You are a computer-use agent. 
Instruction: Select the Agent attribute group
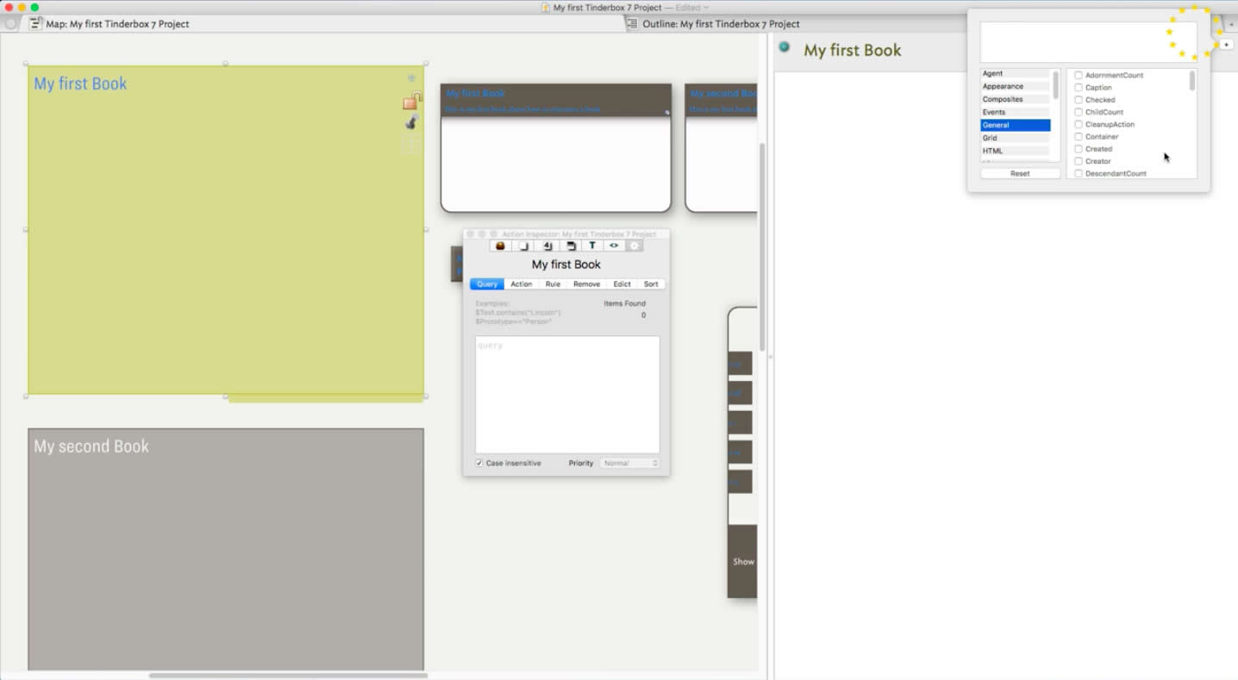[x=1015, y=73]
